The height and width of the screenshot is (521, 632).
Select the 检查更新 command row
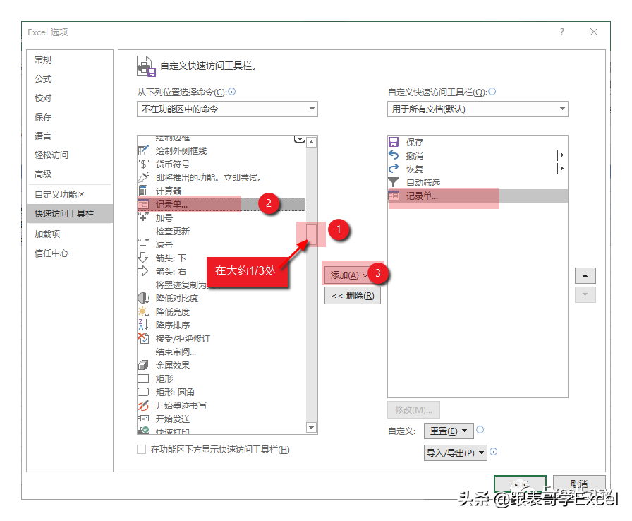[x=221, y=231]
